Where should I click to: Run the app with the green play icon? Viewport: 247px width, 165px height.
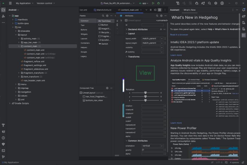point(153,3)
